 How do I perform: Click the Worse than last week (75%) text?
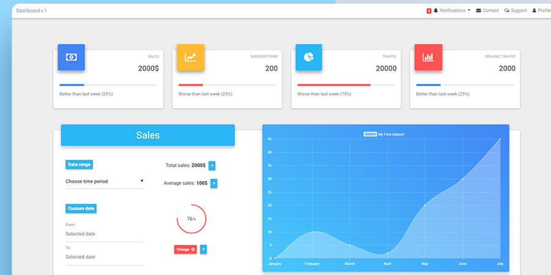tap(324, 94)
